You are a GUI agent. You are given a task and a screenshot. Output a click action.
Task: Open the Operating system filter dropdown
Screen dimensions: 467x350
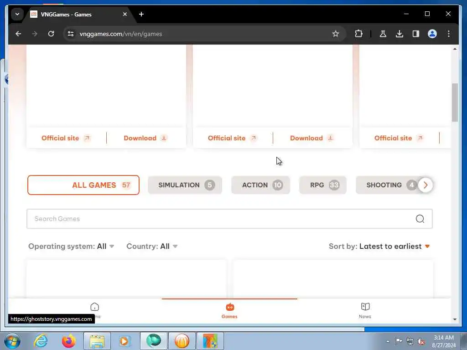71,247
